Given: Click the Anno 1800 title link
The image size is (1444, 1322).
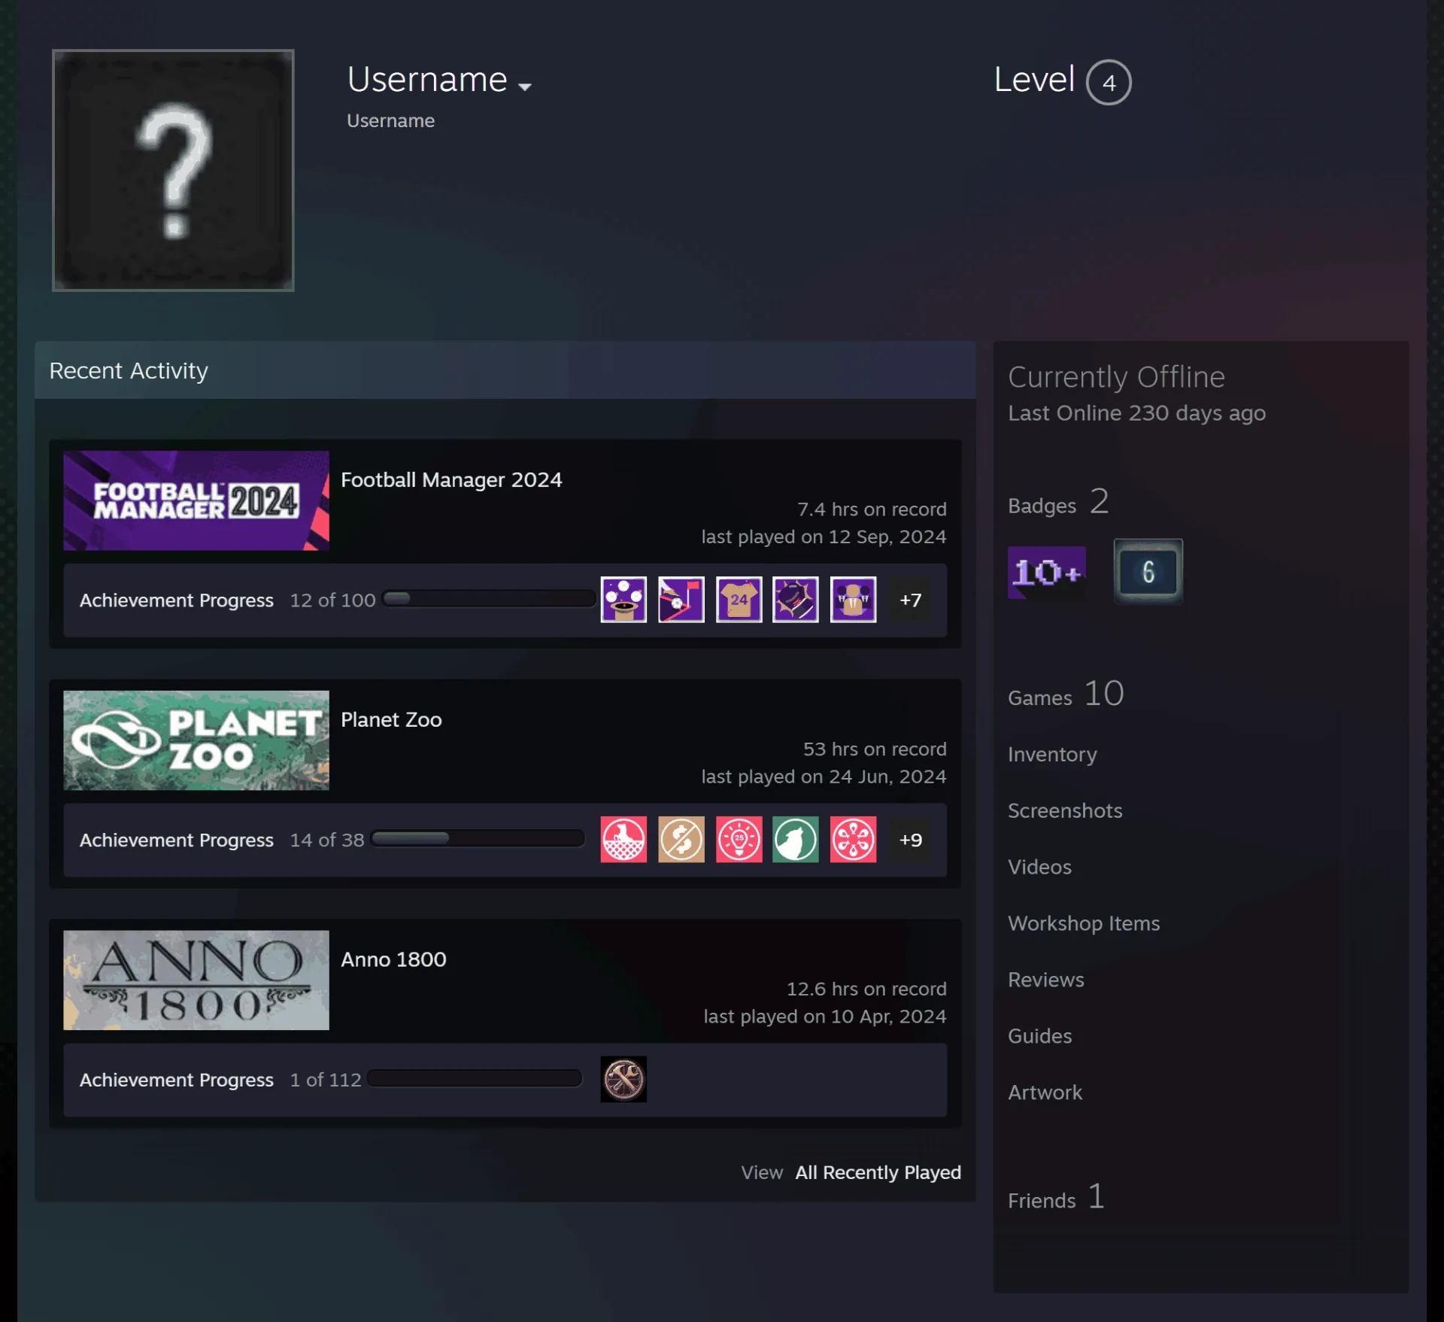Looking at the screenshot, I should point(393,959).
